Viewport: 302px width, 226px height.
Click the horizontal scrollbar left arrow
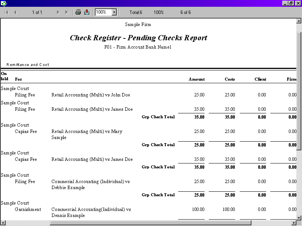3,223
